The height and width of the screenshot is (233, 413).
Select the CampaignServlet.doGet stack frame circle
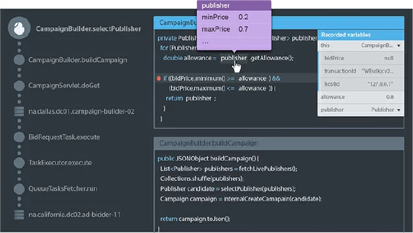pyautogui.click(x=19, y=86)
